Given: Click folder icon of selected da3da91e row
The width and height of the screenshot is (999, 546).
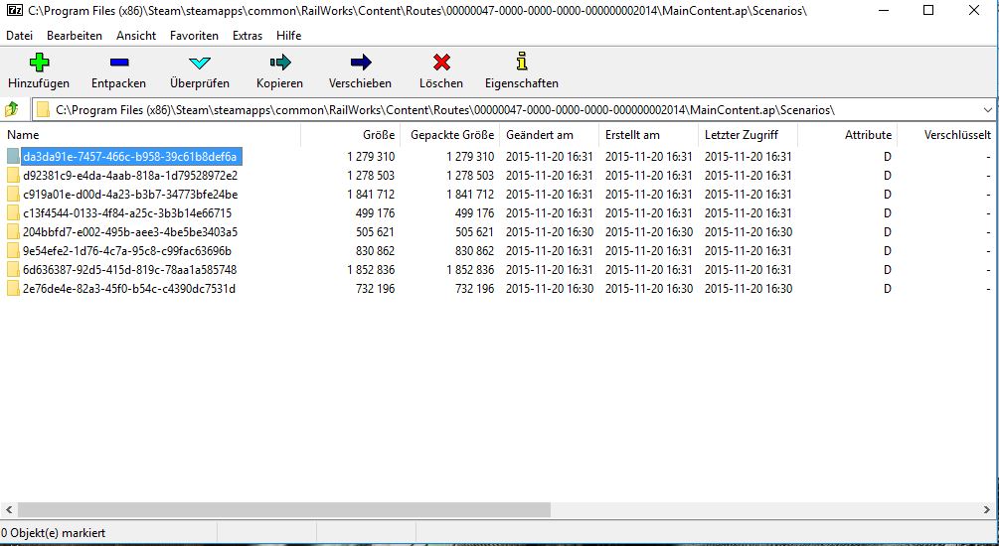Looking at the screenshot, I should click(13, 156).
